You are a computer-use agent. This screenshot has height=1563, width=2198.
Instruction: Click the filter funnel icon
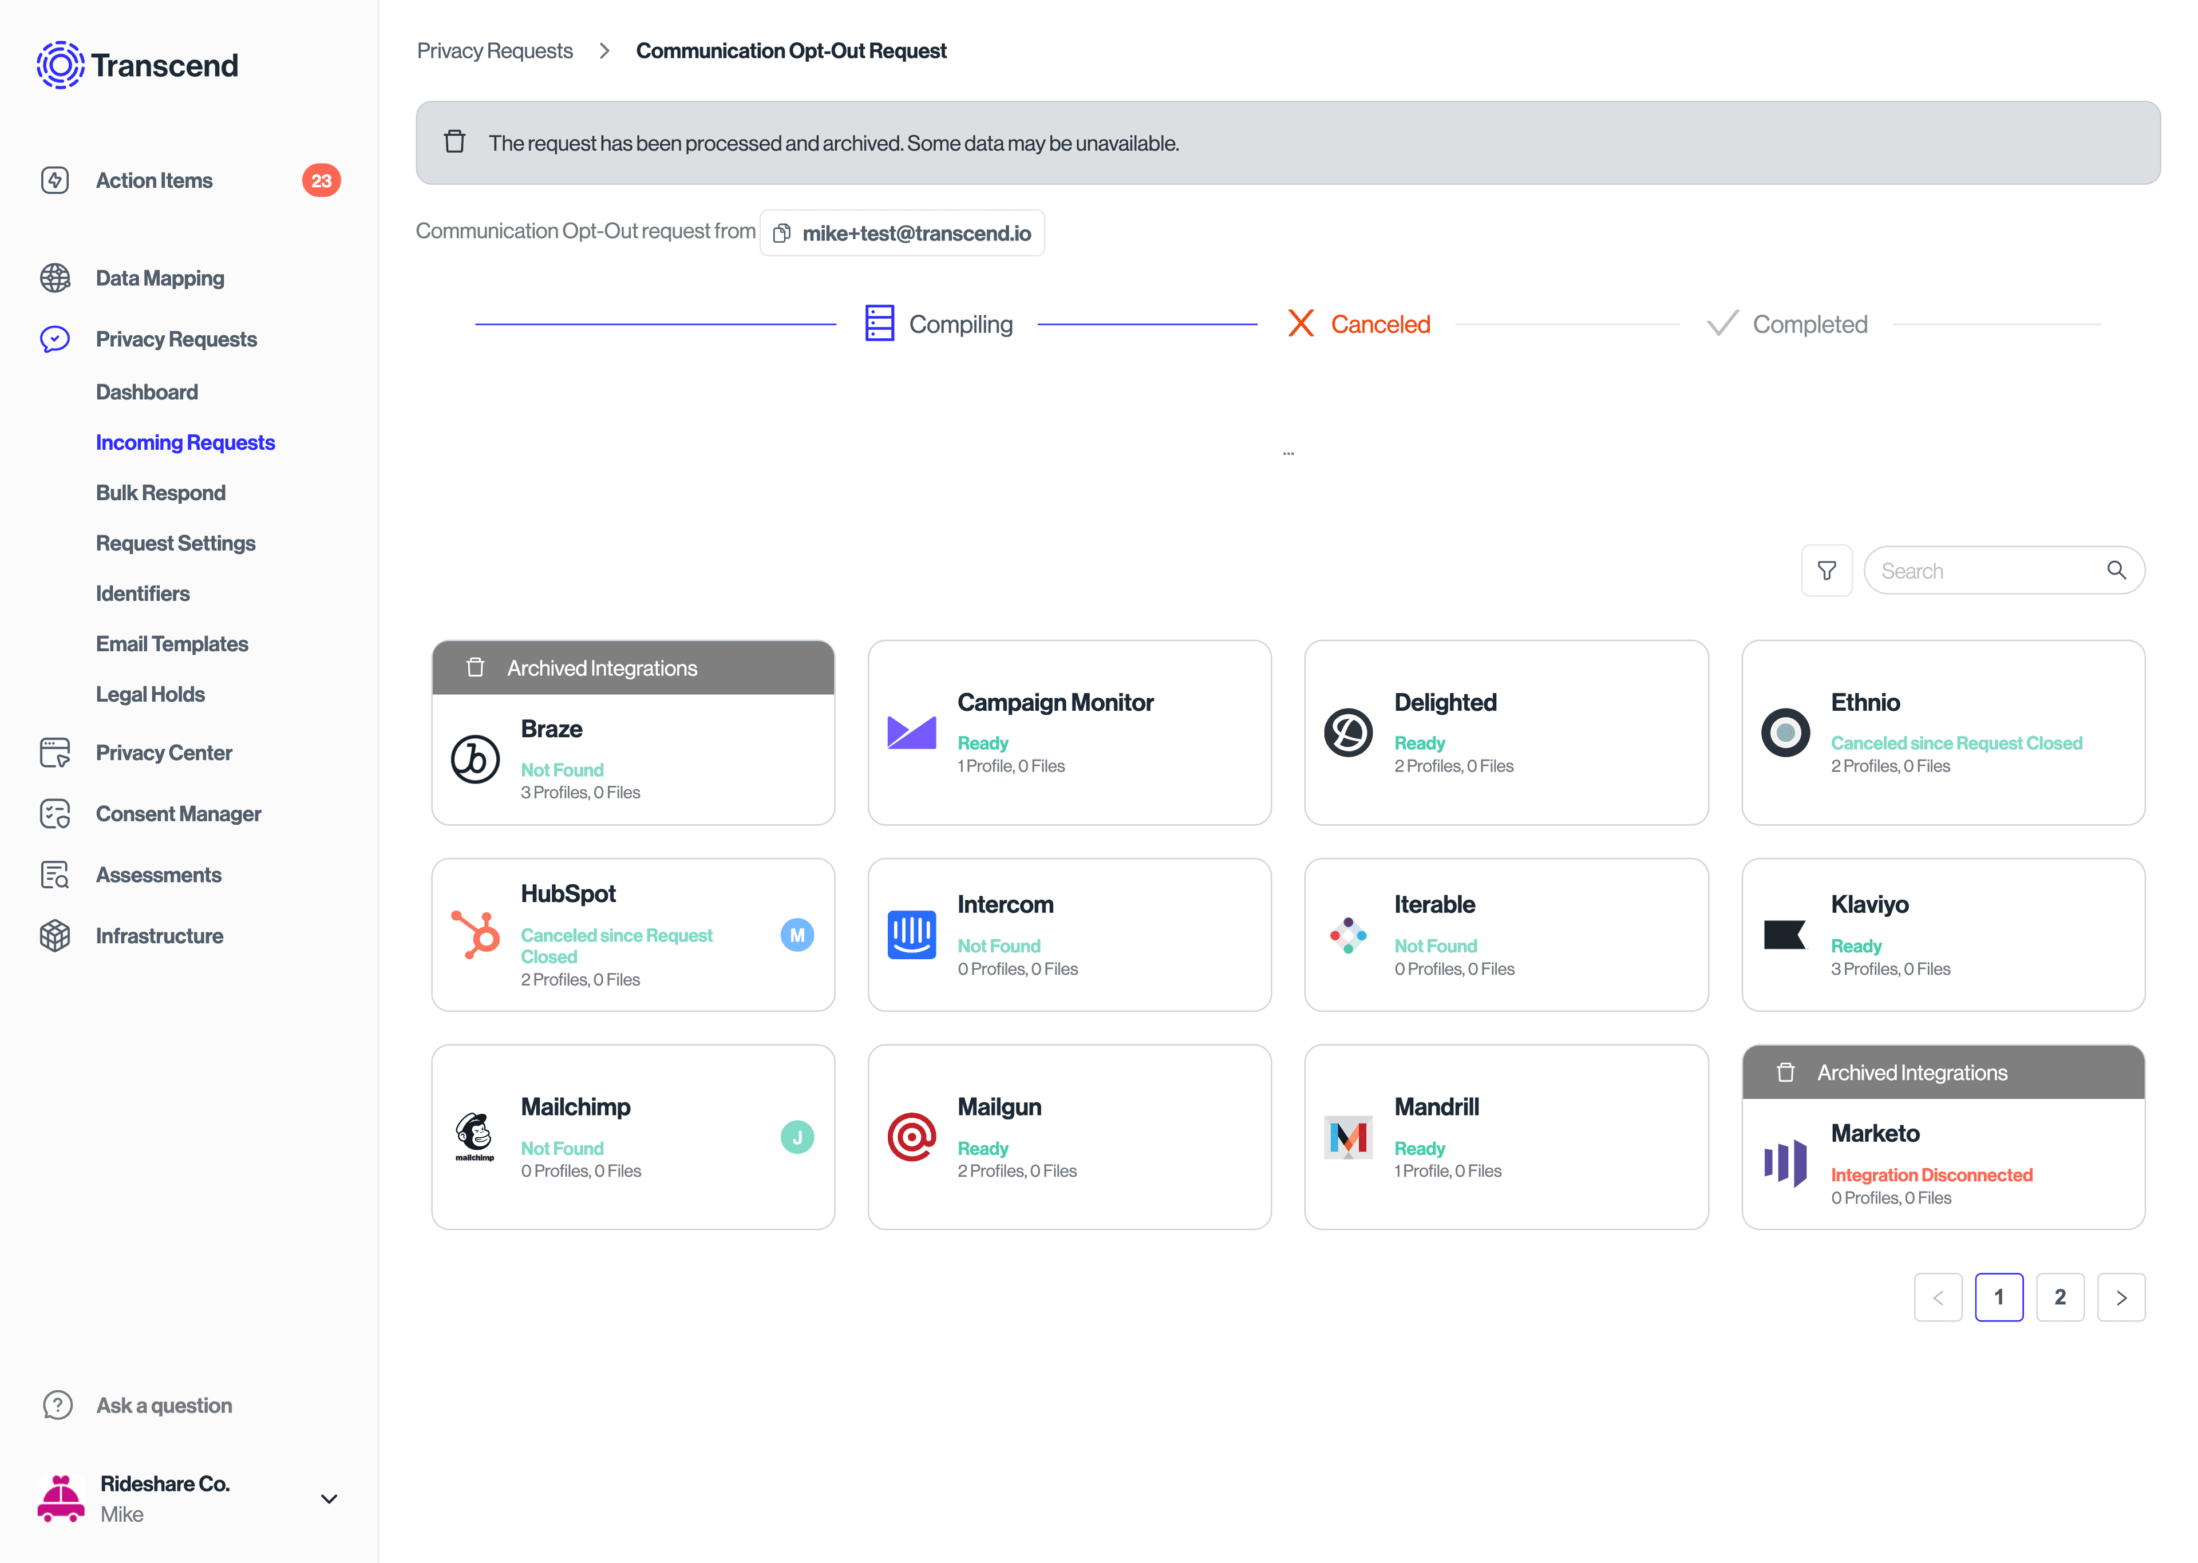[x=1825, y=571]
